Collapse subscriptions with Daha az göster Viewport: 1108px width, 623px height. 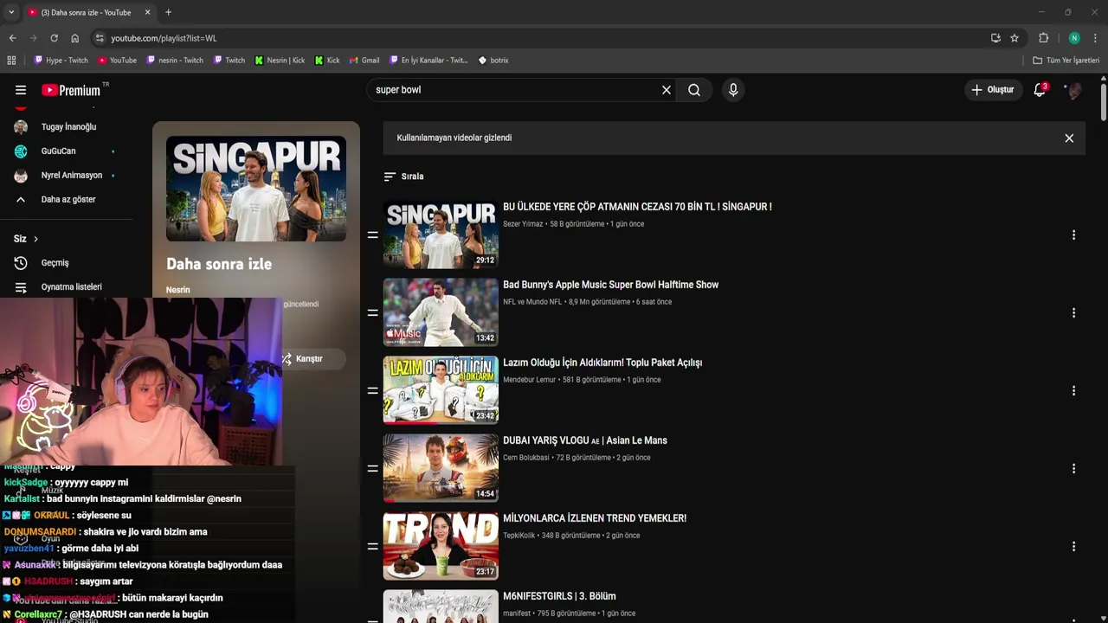(x=68, y=200)
